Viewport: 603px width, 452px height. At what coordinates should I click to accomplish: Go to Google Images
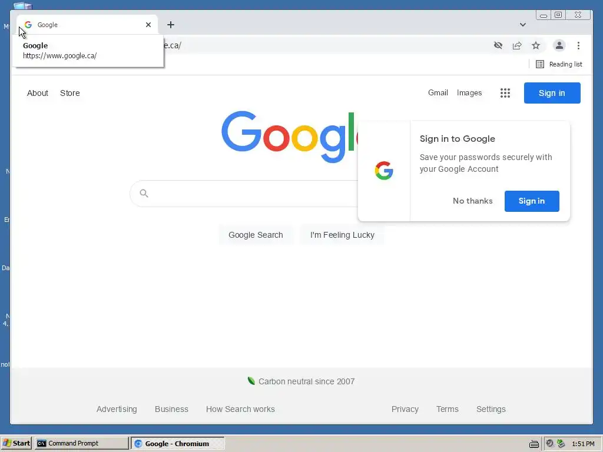coord(469,92)
